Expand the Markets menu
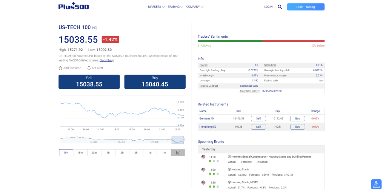This screenshot has width=383, height=193. click(x=156, y=7)
